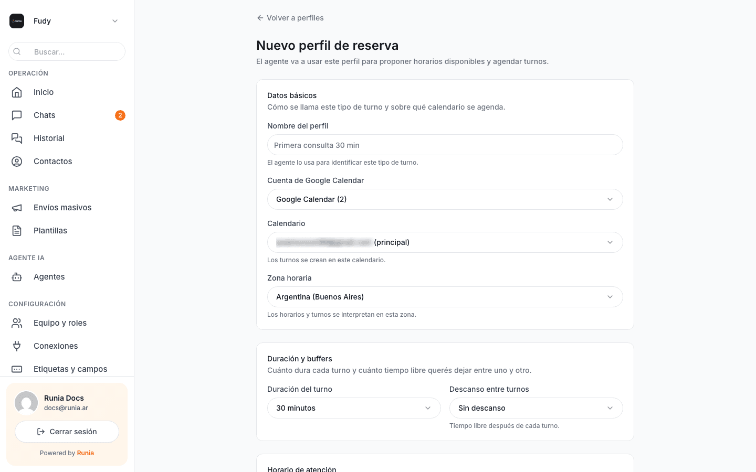Click the back arrow icon
The height and width of the screenshot is (472, 756).
coord(260,18)
